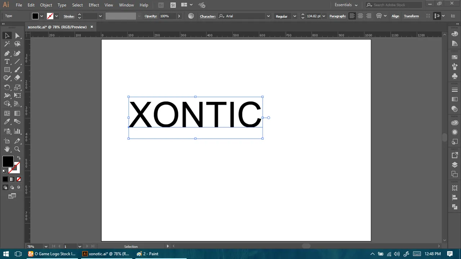Set paint mode to Gradient
This screenshot has height=259, width=461.
click(x=12, y=179)
